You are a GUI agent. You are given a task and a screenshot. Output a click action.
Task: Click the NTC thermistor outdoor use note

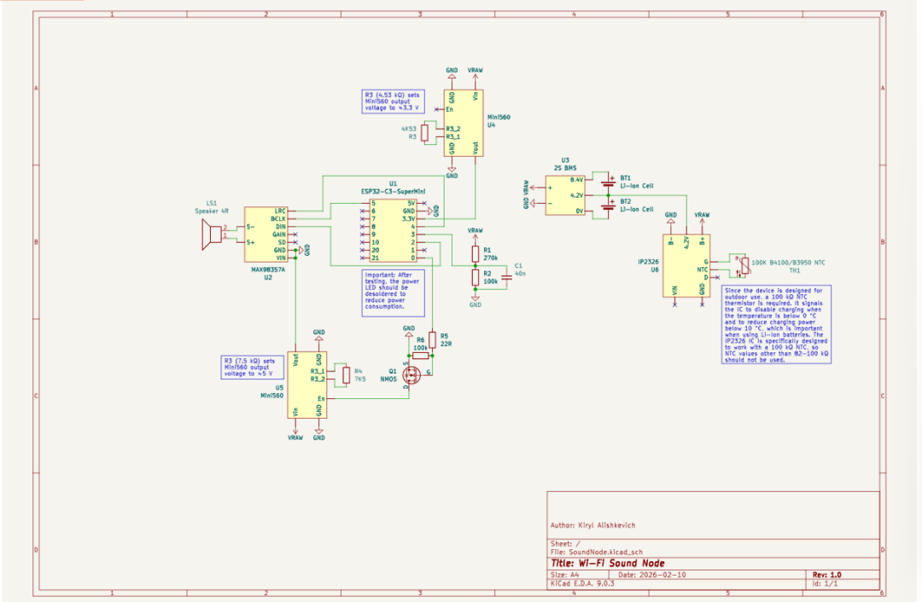click(x=774, y=325)
